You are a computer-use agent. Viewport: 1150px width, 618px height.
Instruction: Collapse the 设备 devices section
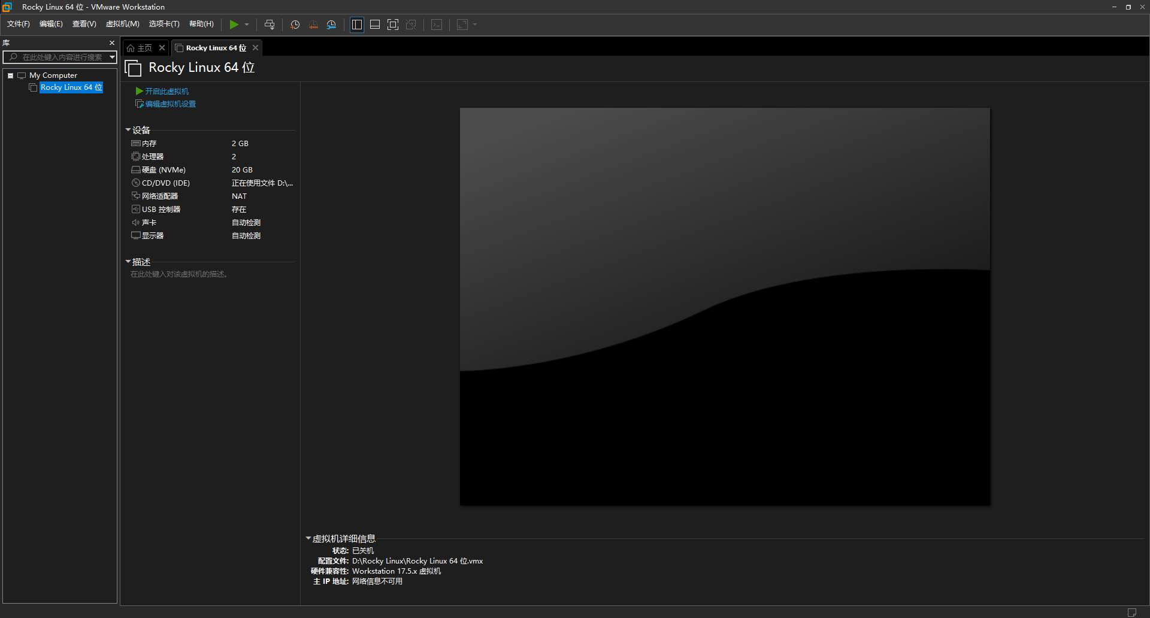click(128, 130)
